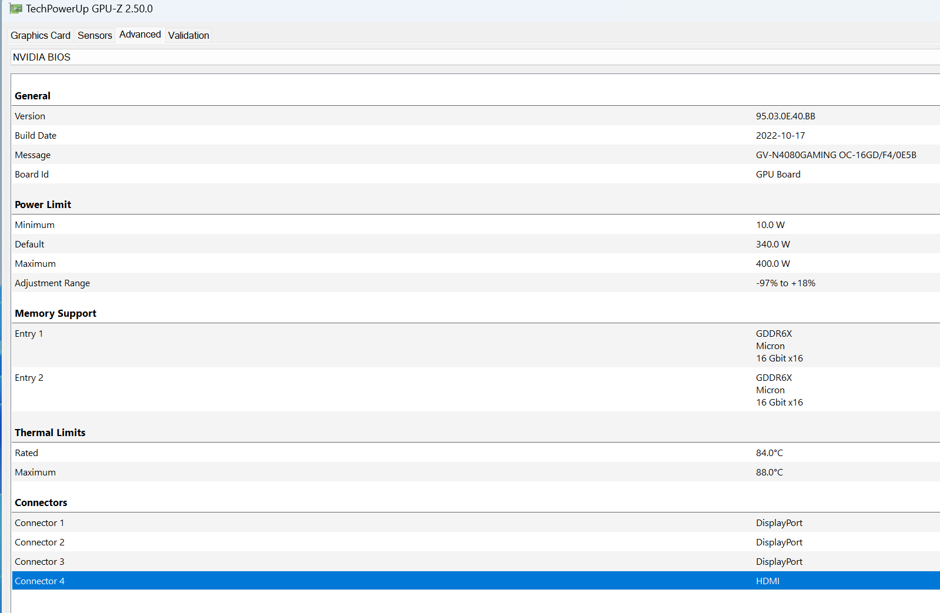The image size is (940, 613).
Task: Click the GPU-Z app icon in title bar
Action: click(x=16, y=9)
